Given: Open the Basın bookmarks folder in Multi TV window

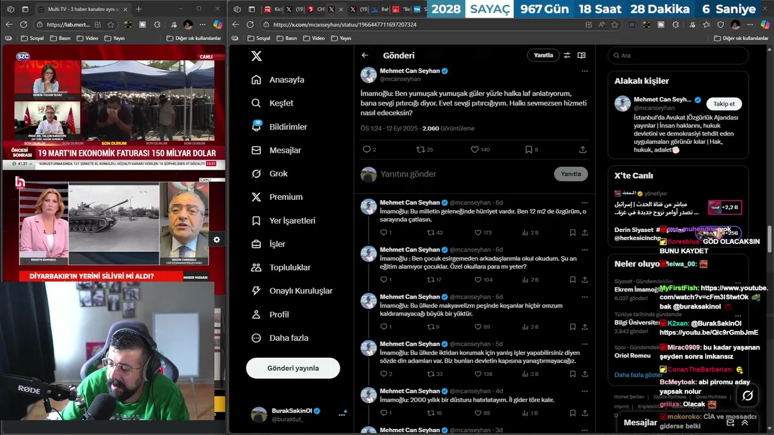Looking at the screenshot, I should point(60,38).
